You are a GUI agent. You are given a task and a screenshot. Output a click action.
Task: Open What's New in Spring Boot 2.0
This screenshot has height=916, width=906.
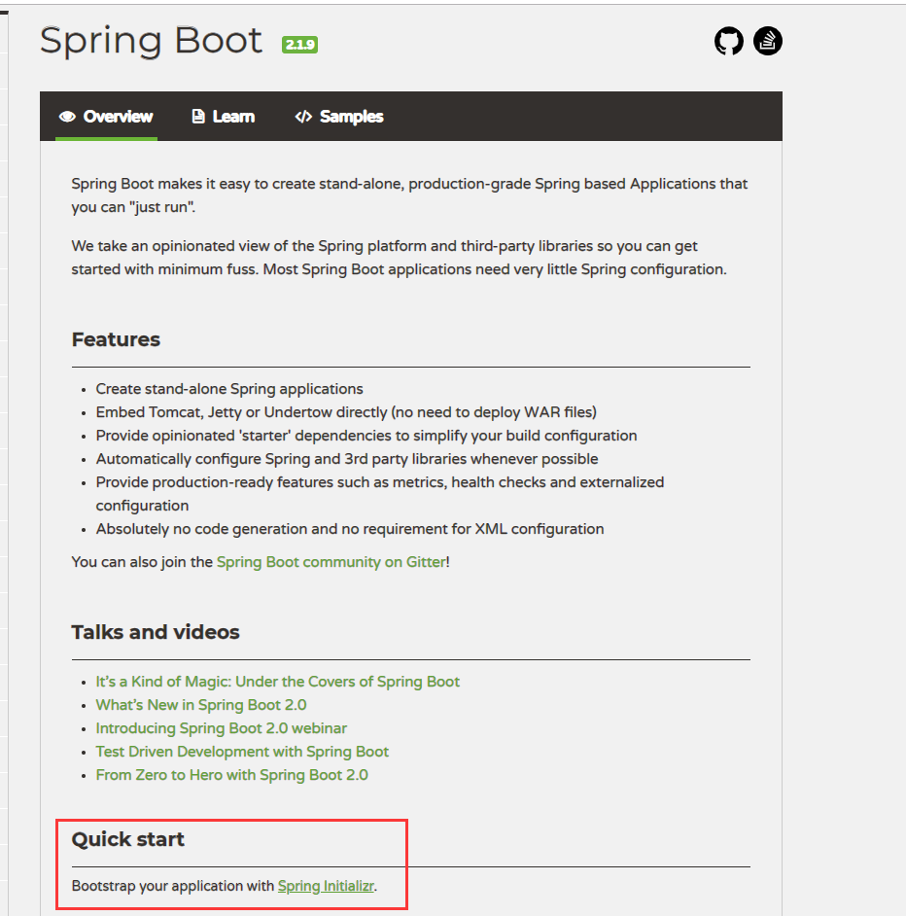(201, 705)
